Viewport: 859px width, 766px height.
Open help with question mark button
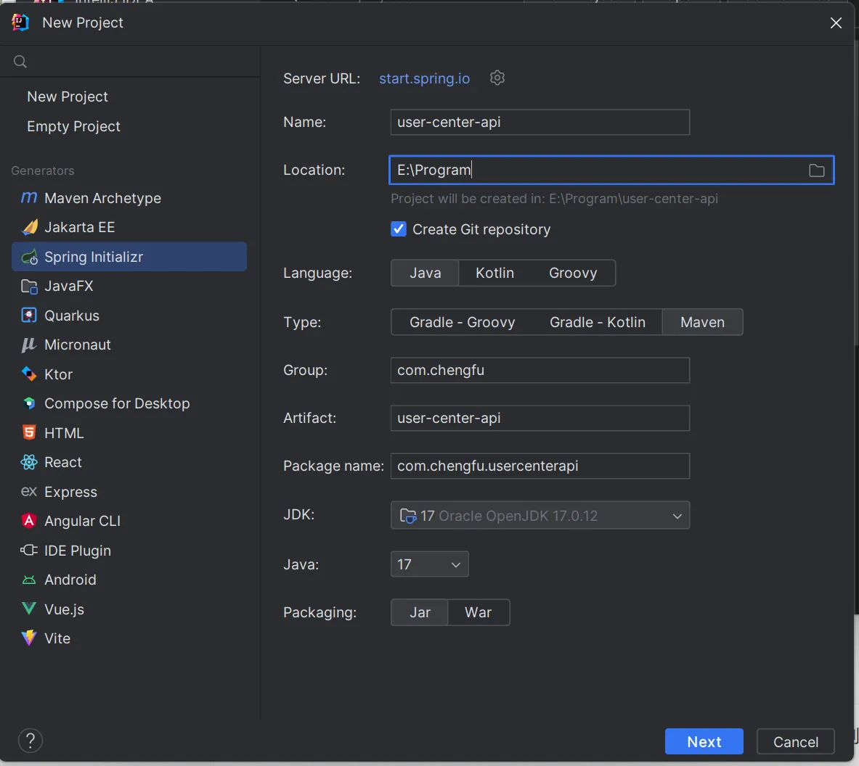click(x=30, y=741)
